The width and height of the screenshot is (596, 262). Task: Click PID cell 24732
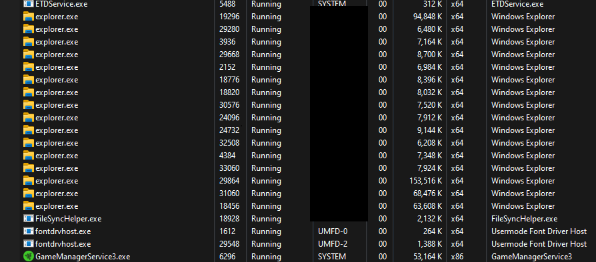coord(229,130)
